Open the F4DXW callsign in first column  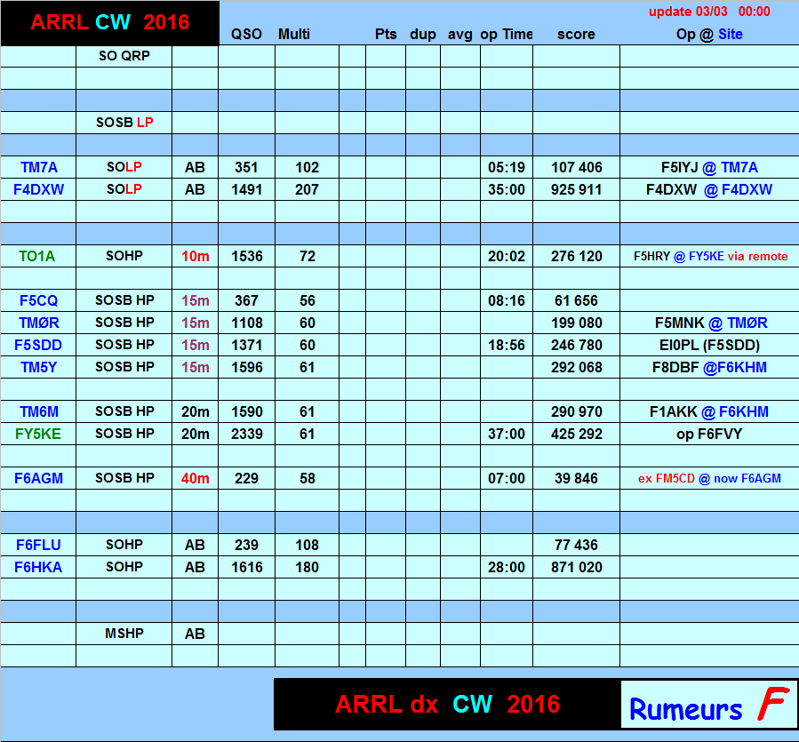point(38,189)
